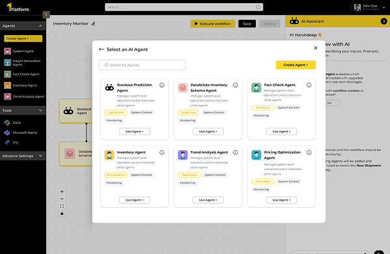Show info for Inventory Agent card
This screenshot has width=390, height=254.
(162, 152)
